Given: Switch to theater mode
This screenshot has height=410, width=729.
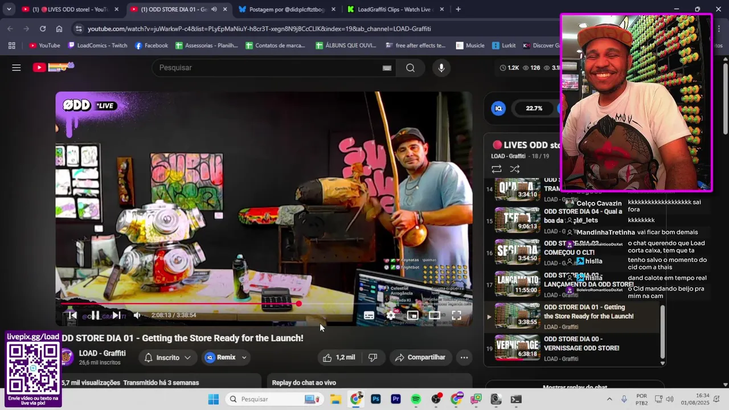Looking at the screenshot, I should [x=435, y=315].
